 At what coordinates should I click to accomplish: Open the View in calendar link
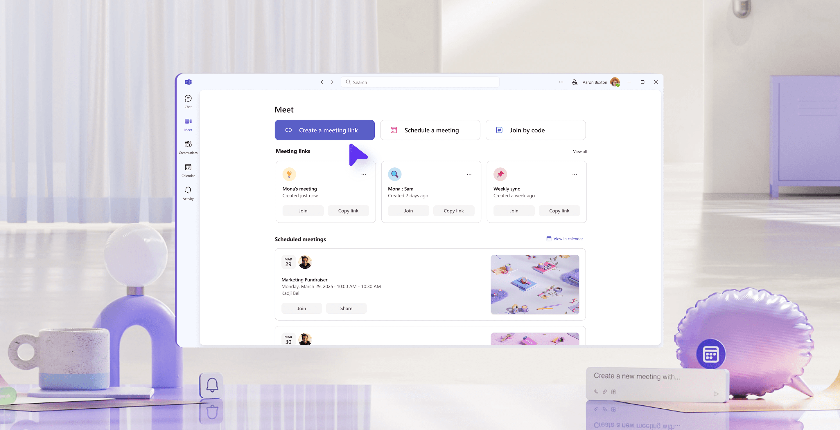click(565, 239)
